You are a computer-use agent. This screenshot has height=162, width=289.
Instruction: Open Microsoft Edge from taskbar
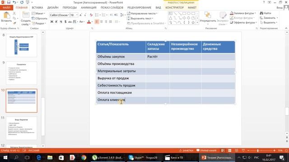[x=39, y=157]
